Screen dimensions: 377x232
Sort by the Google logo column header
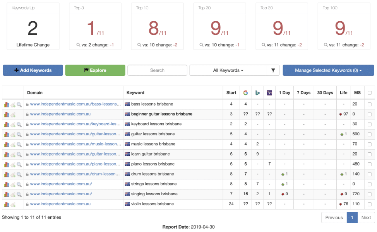click(x=245, y=93)
